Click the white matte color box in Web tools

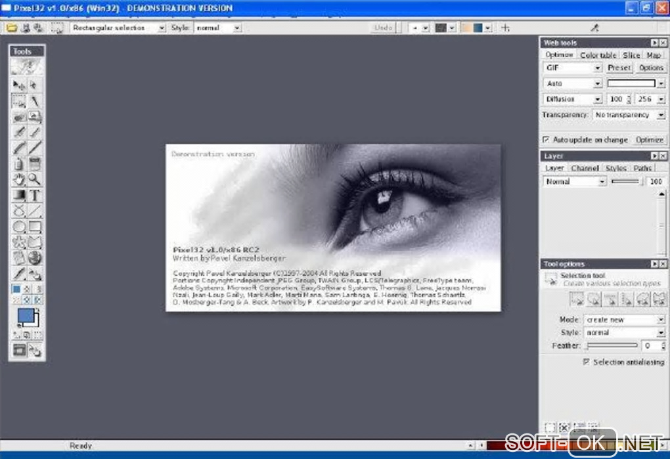click(x=631, y=83)
